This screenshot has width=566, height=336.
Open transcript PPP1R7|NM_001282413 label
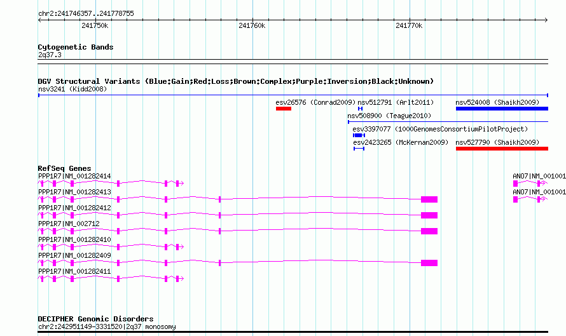point(74,192)
